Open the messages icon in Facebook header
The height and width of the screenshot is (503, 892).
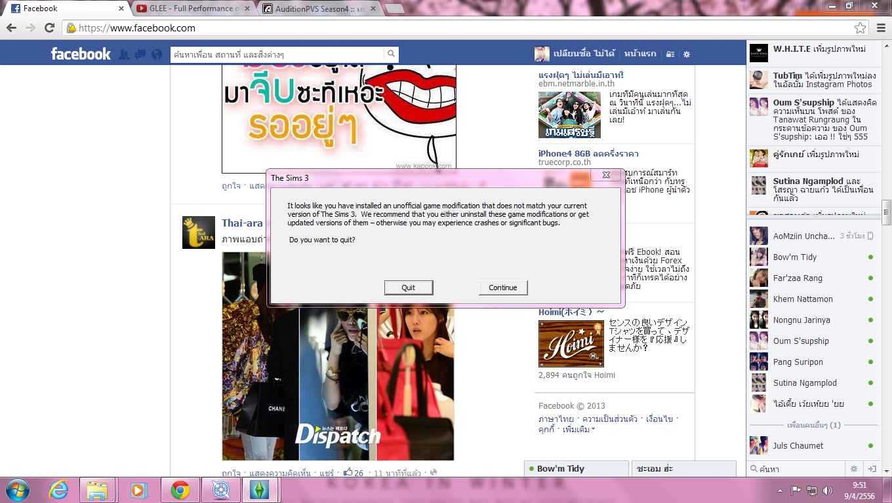tap(140, 54)
